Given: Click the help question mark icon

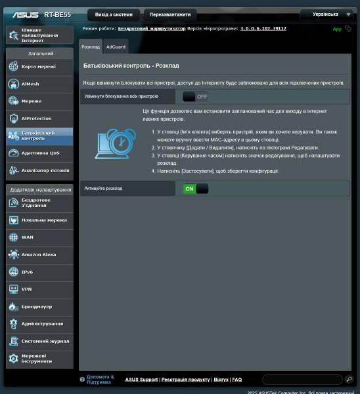Looking at the screenshot, I should tap(82, 380).
